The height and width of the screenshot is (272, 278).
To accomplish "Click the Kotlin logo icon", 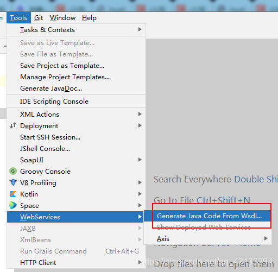I will (13, 194).
